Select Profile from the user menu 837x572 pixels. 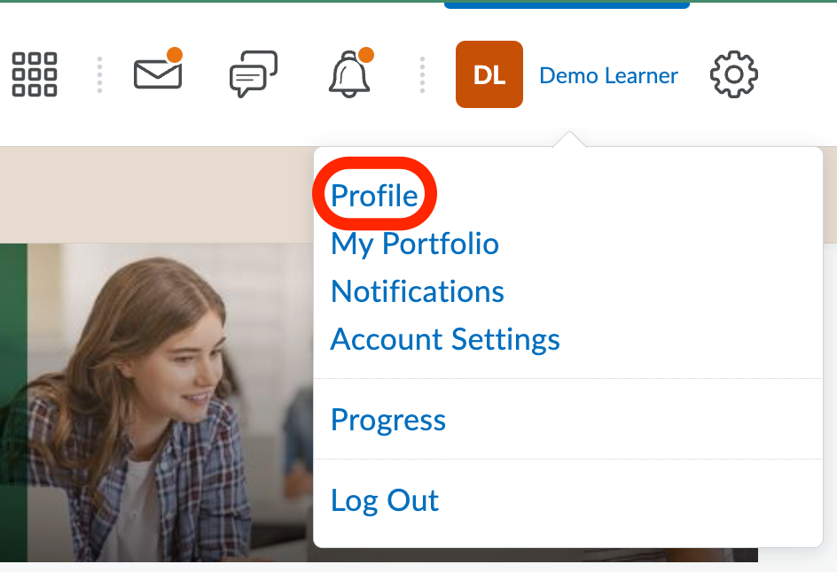point(374,195)
